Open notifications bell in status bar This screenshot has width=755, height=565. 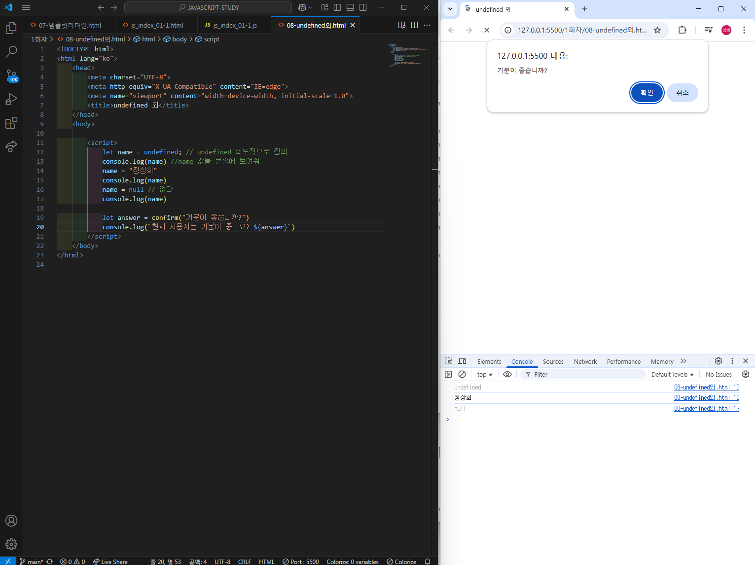pos(428,561)
